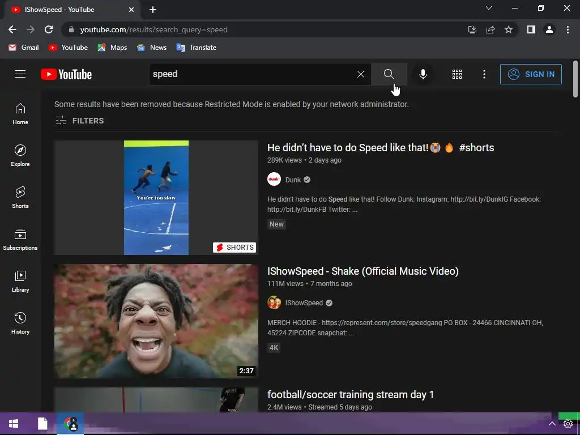Close the IShowSpeed - YouTube tab
580x435 pixels.
pyautogui.click(x=131, y=10)
